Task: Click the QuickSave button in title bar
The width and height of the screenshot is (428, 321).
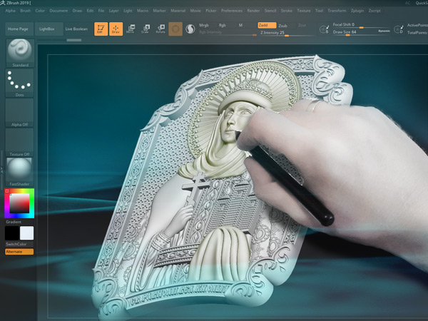Action: coord(422,3)
